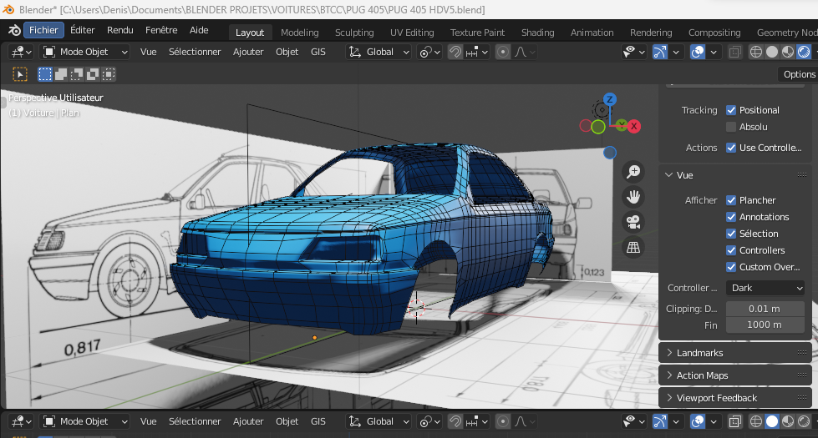The image size is (818, 438).
Task: Switch top viewport to Material Preview shading
Action: 788,52
